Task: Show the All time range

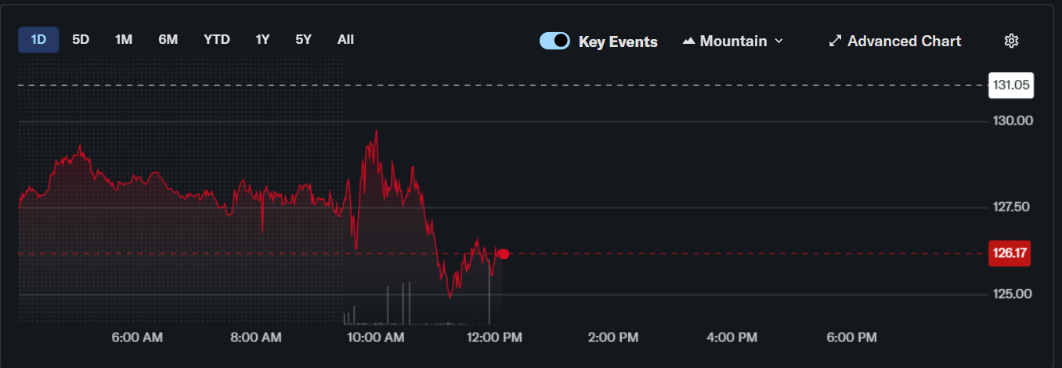Action: tap(345, 39)
